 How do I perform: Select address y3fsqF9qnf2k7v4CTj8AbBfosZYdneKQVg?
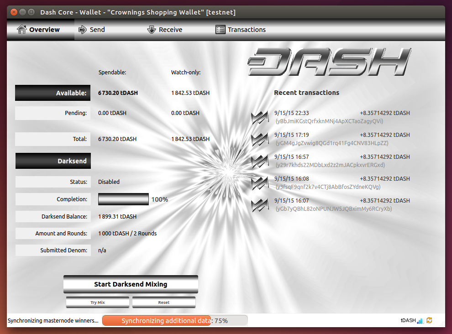click(328, 187)
